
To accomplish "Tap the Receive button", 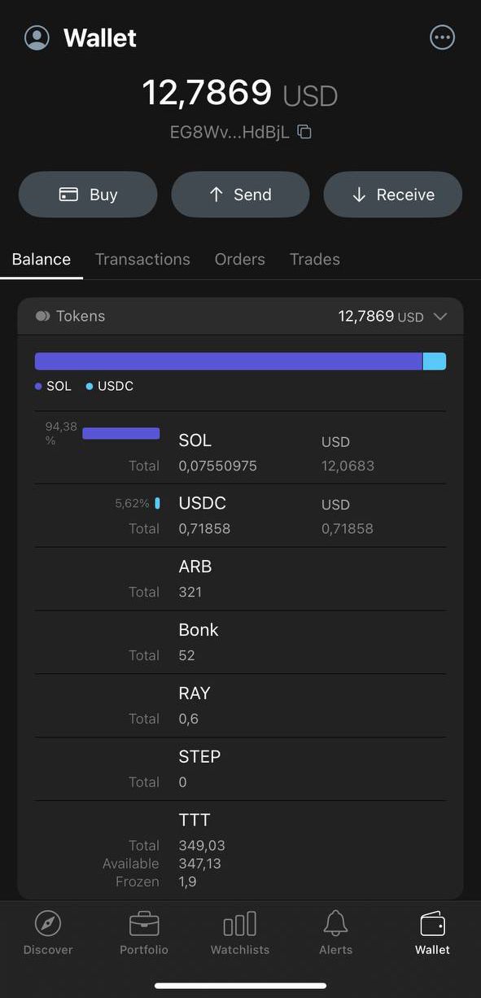I will pos(393,195).
